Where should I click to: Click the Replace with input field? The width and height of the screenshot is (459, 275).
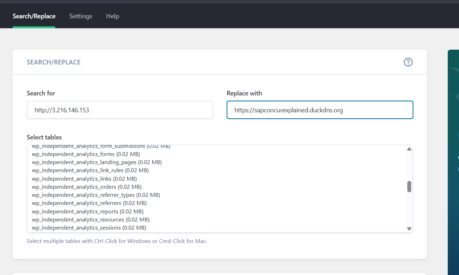click(x=319, y=110)
